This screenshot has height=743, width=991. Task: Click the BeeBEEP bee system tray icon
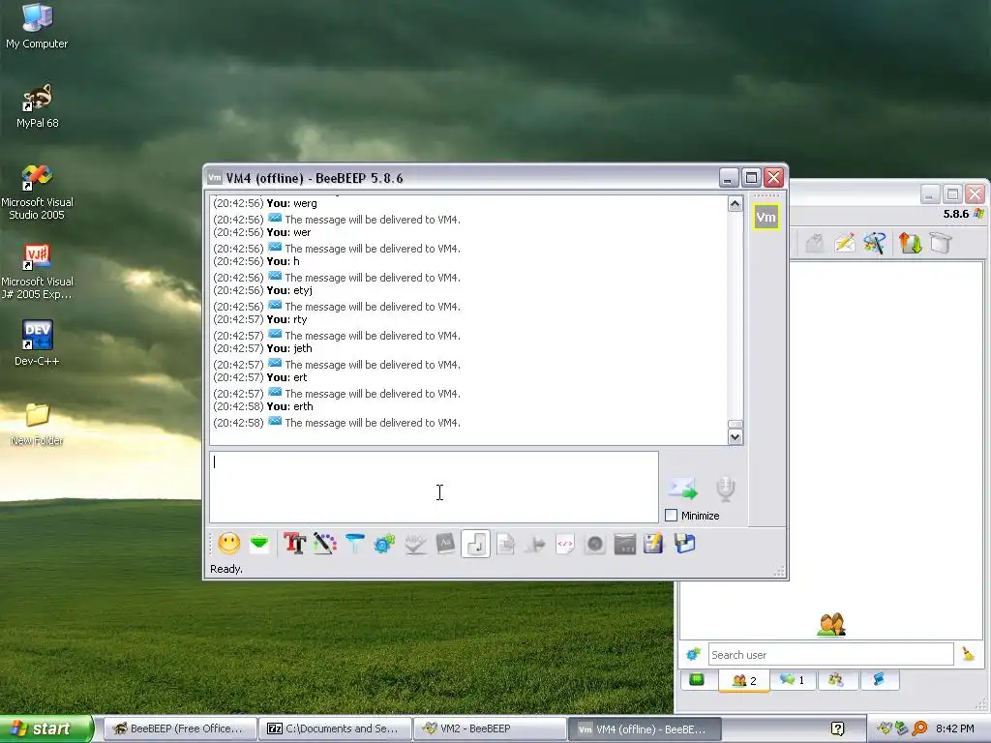pos(885,728)
